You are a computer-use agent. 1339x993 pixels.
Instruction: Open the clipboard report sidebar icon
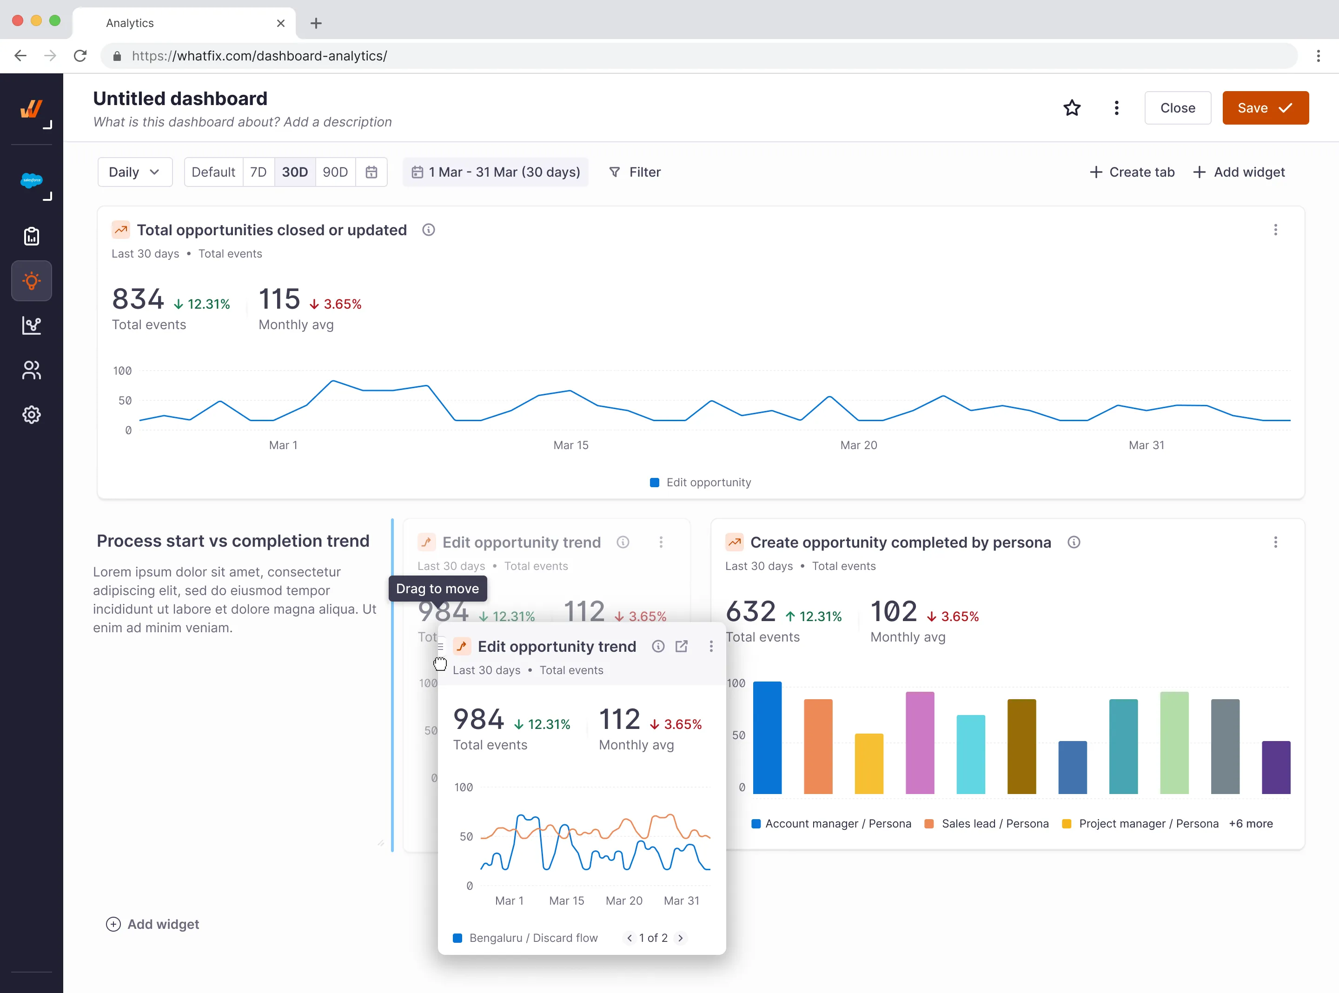(x=31, y=236)
